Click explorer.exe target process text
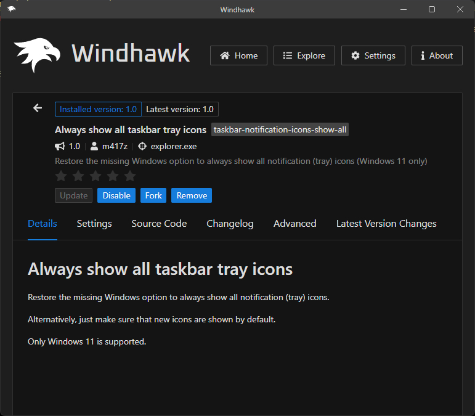This screenshot has height=416, width=475. tap(174, 146)
